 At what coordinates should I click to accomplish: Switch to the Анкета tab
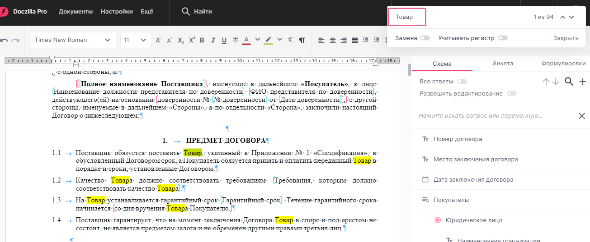point(503,64)
